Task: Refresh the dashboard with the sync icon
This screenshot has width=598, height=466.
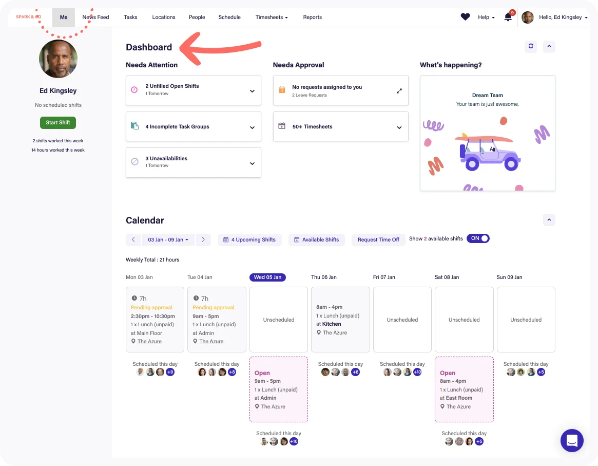Action: (x=531, y=46)
